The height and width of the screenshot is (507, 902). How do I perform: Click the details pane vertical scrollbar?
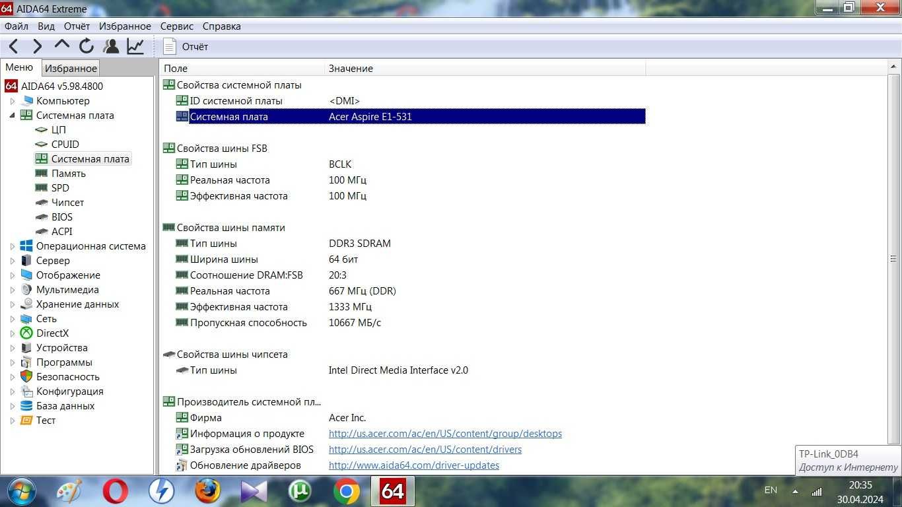(x=894, y=259)
